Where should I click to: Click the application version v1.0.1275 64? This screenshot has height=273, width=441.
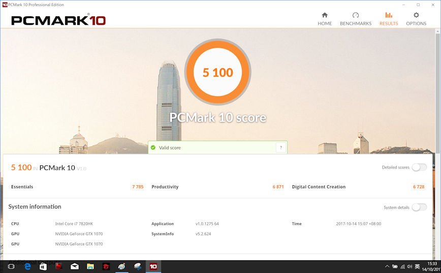point(207,224)
